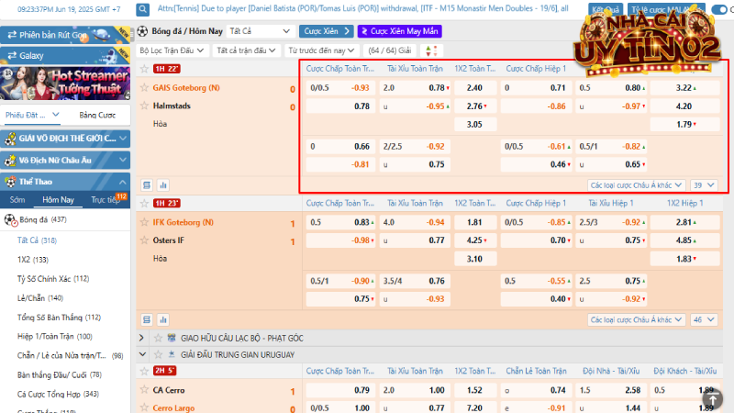Click the search magnifier icon in top bar
Viewport: 734px width, 413px height.
pos(144,10)
